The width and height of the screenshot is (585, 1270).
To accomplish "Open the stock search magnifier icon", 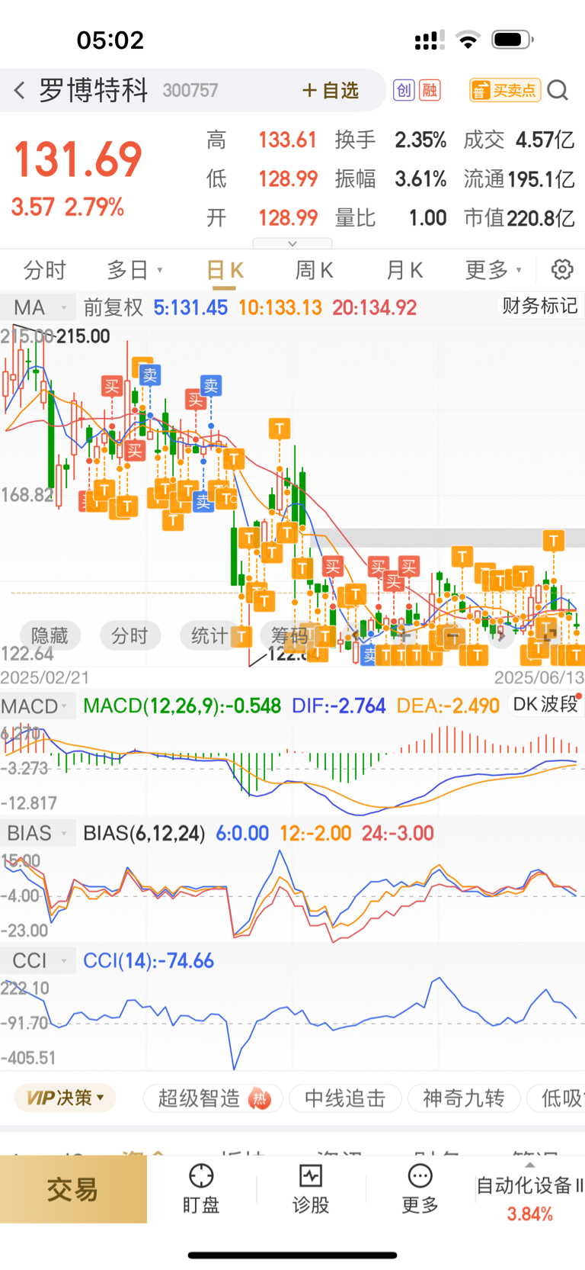I will pos(558,91).
